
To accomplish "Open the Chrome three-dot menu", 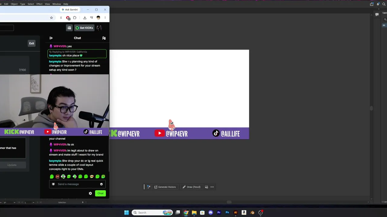I will coord(105,18).
